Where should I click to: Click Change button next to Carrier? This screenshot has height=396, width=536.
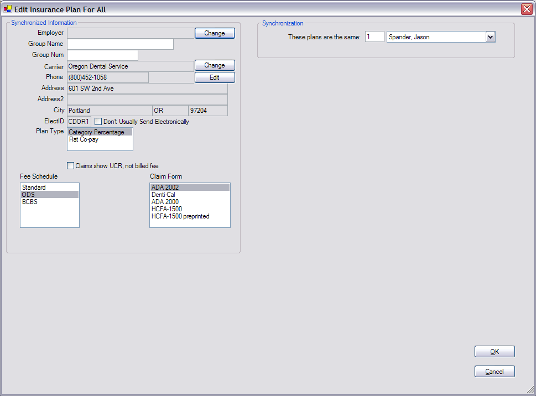215,65
